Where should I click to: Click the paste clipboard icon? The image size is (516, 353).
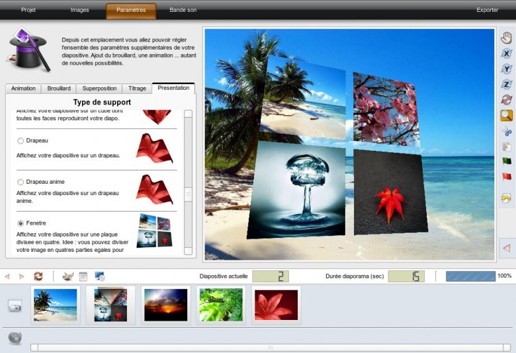(x=507, y=146)
